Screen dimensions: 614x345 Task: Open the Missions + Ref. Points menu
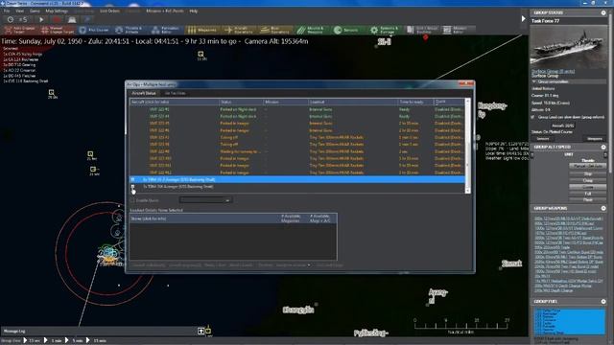[165, 11]
